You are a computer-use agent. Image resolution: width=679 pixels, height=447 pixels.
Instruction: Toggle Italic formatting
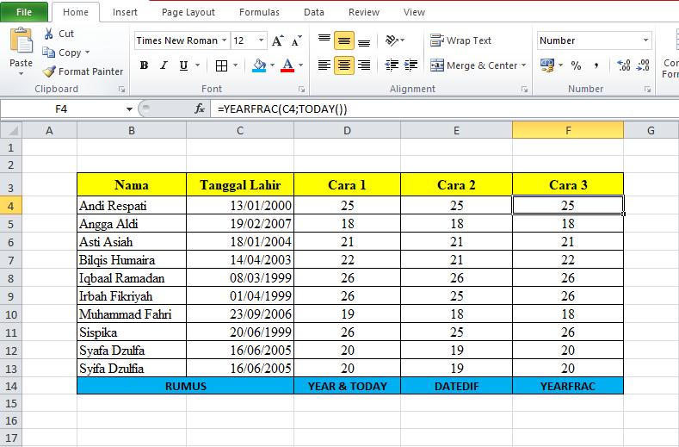tap(164, 65)
